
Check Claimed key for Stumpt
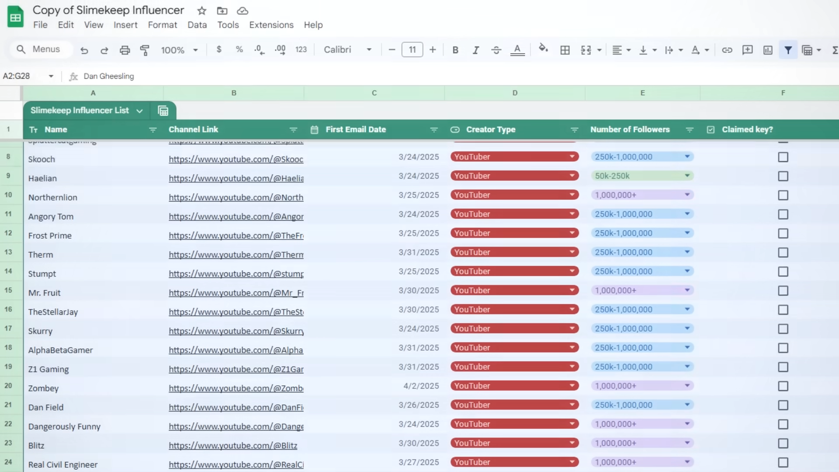click(x=783, y=271)
